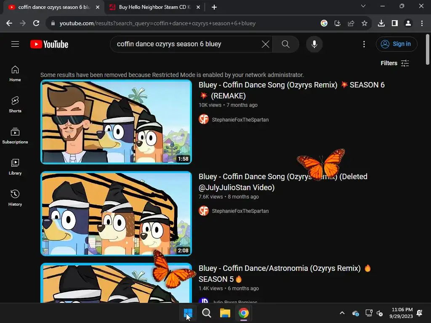Open the Chrome profile icon
Screen dimensions: 431x323
click(408, 24)
